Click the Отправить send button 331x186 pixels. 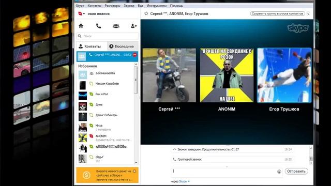[296, 172]
